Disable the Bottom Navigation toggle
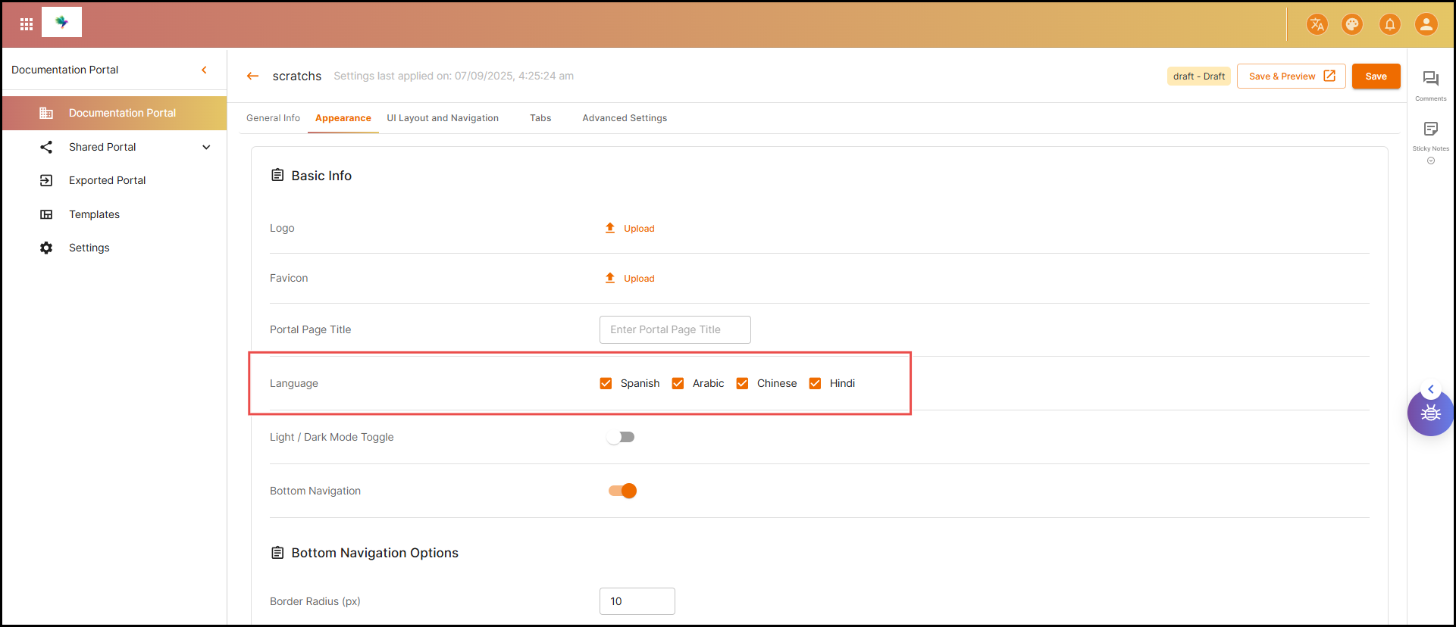Screen dimensions: 1456x627 pyautogui.click(x=622, y=491)
